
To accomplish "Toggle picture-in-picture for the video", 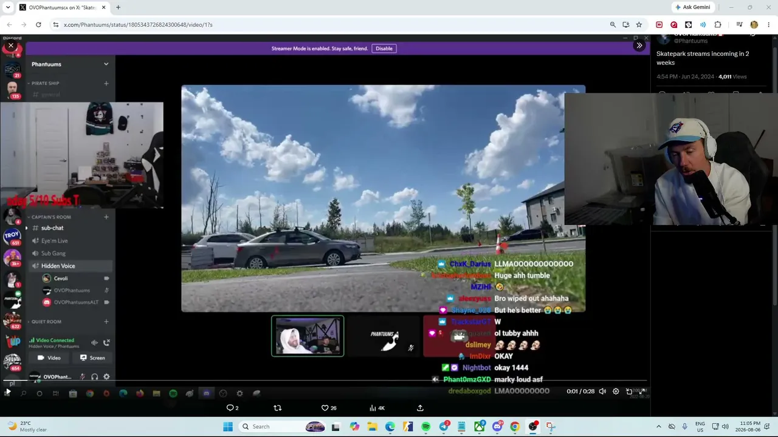I will coord(629,391).
